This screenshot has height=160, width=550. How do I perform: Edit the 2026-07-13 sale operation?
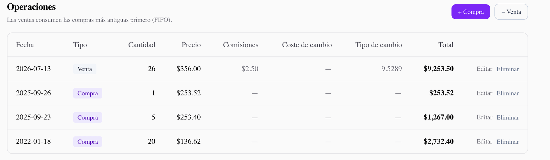[484, 69]
